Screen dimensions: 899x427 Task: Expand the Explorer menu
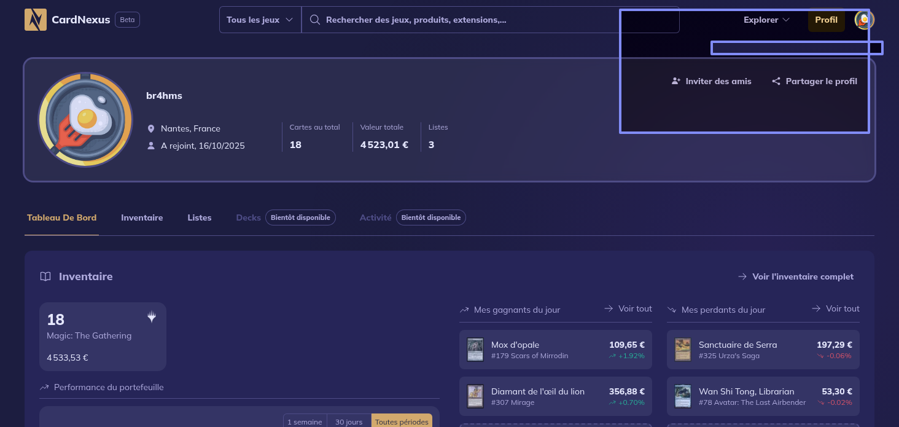[x=766, y=20]
